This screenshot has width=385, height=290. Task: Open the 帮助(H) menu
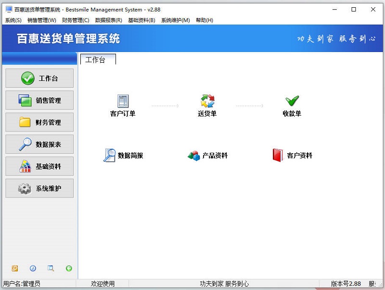coord(204,20)
